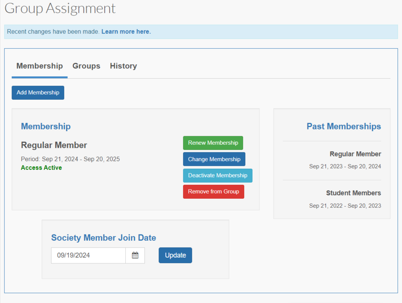Select the Change Membership button
This screenshot has width=402, height=303.
tap(214, 159)
